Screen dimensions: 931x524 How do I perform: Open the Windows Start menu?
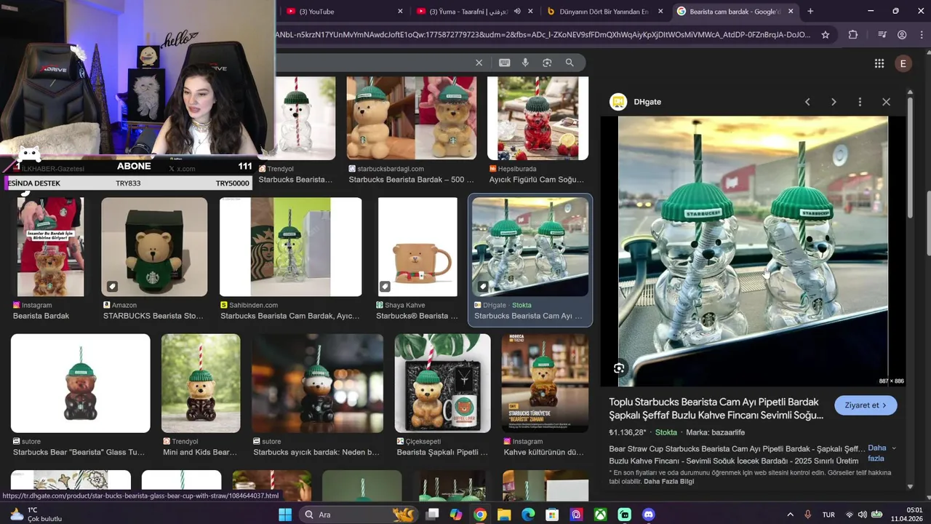pos(285,515)
